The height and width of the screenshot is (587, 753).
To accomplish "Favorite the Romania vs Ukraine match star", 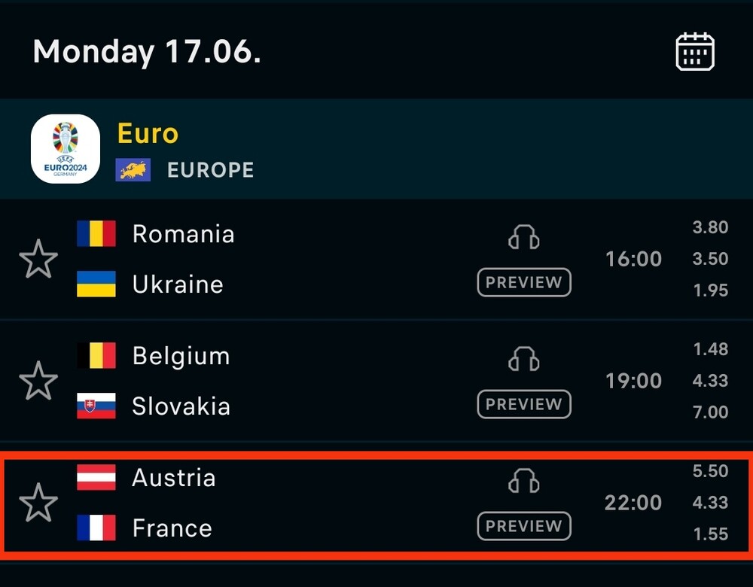I will [38, 259].
